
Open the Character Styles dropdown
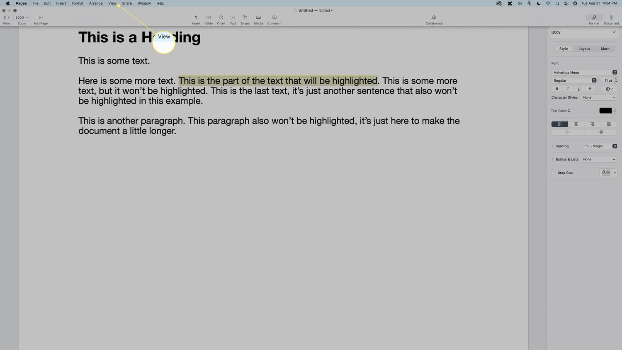(599, 98)
